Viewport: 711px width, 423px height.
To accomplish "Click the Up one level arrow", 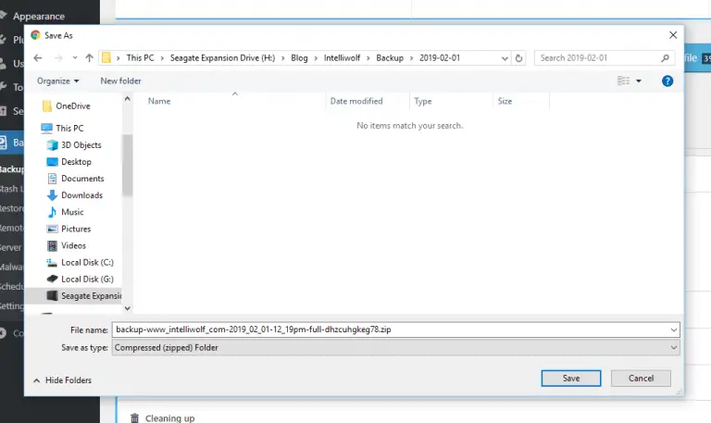I will [89, 57].
